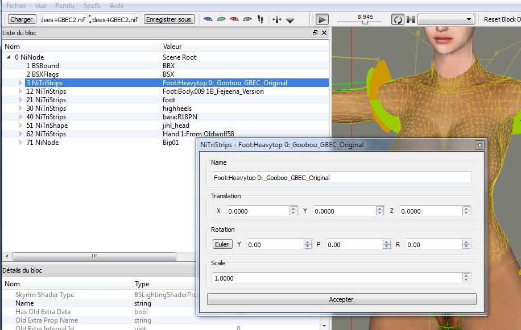Click the Scale value input field

337,278
